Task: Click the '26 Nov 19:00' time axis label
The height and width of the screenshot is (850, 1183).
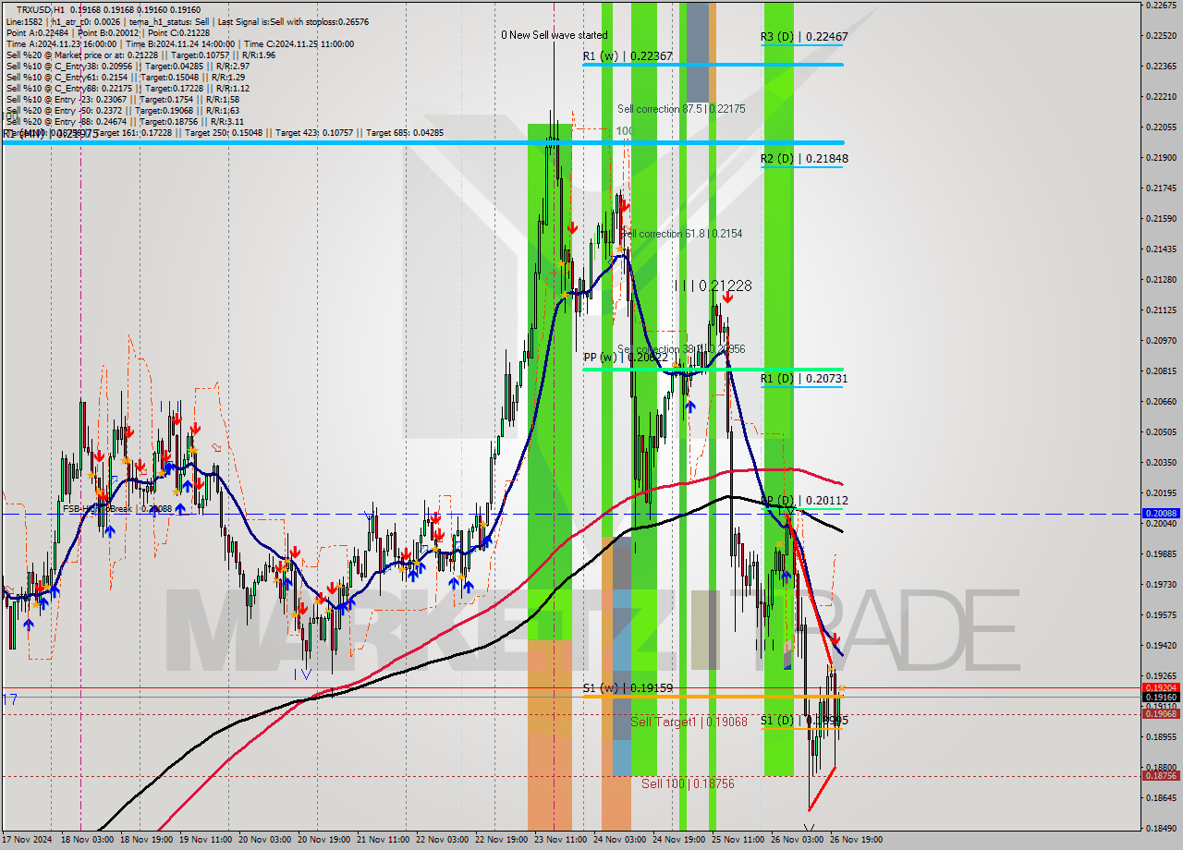Action: (x=856, y=840)
